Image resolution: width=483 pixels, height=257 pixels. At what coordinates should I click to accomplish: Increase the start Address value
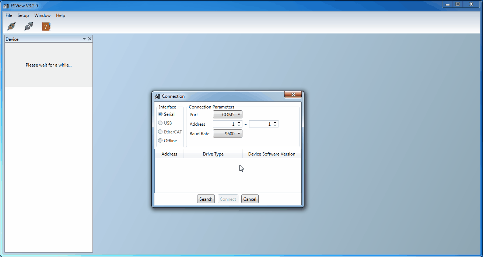coord(239,122)
